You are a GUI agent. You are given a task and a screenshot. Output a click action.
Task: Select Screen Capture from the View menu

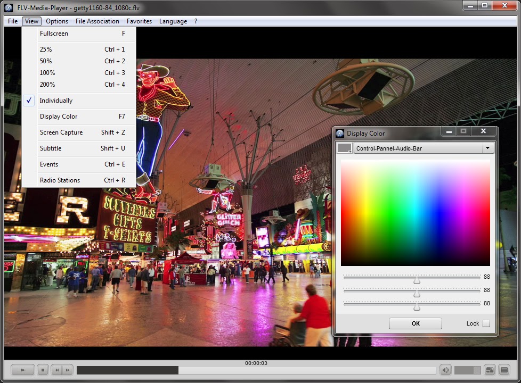[61, 132]
